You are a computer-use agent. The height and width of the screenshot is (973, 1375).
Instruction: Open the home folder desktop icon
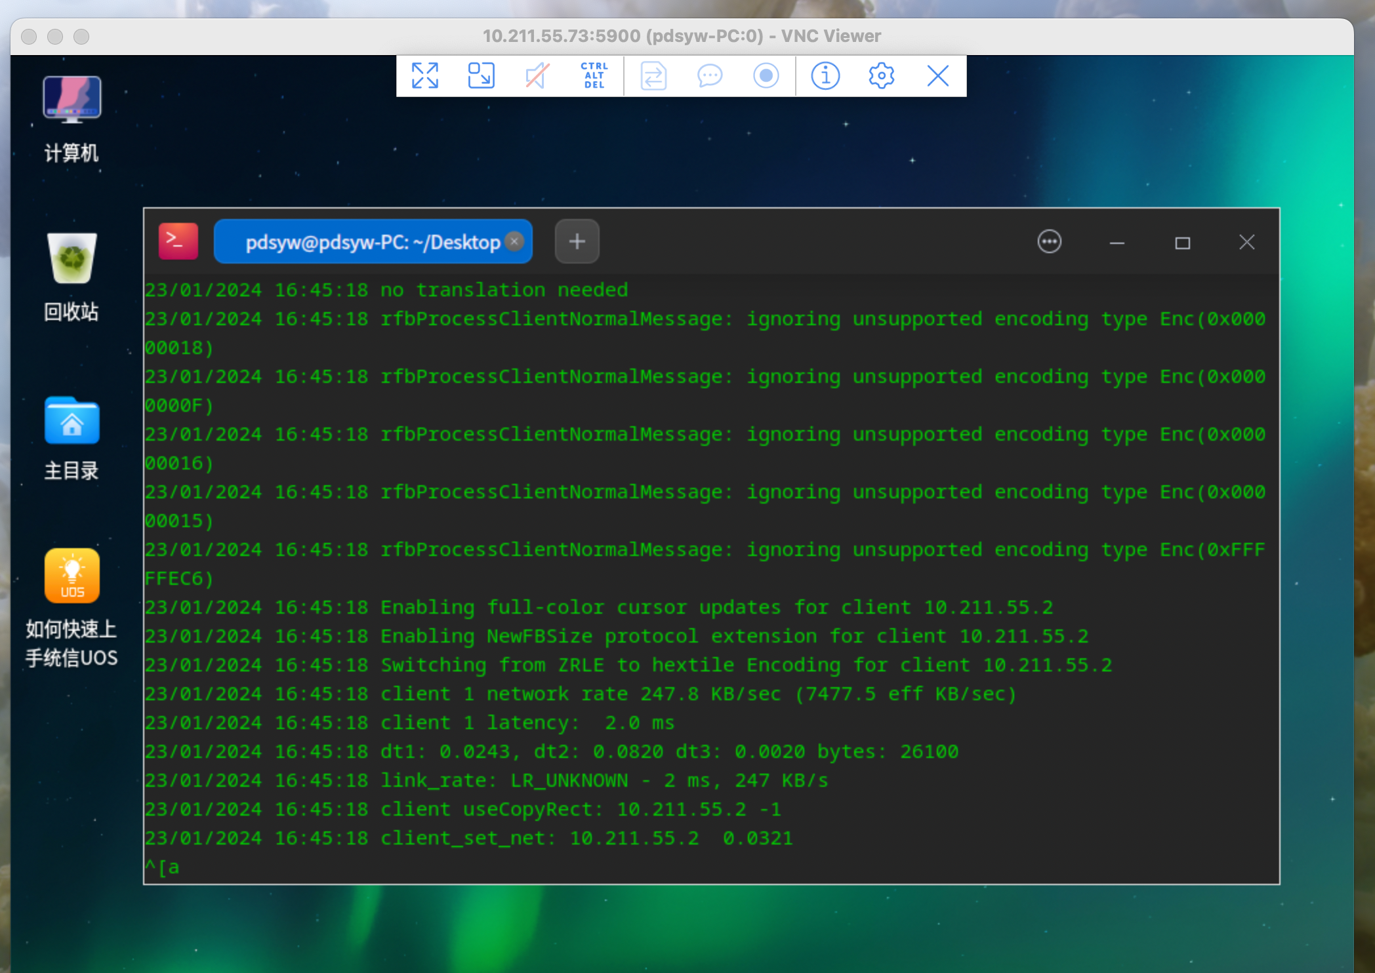coord(72,421)
